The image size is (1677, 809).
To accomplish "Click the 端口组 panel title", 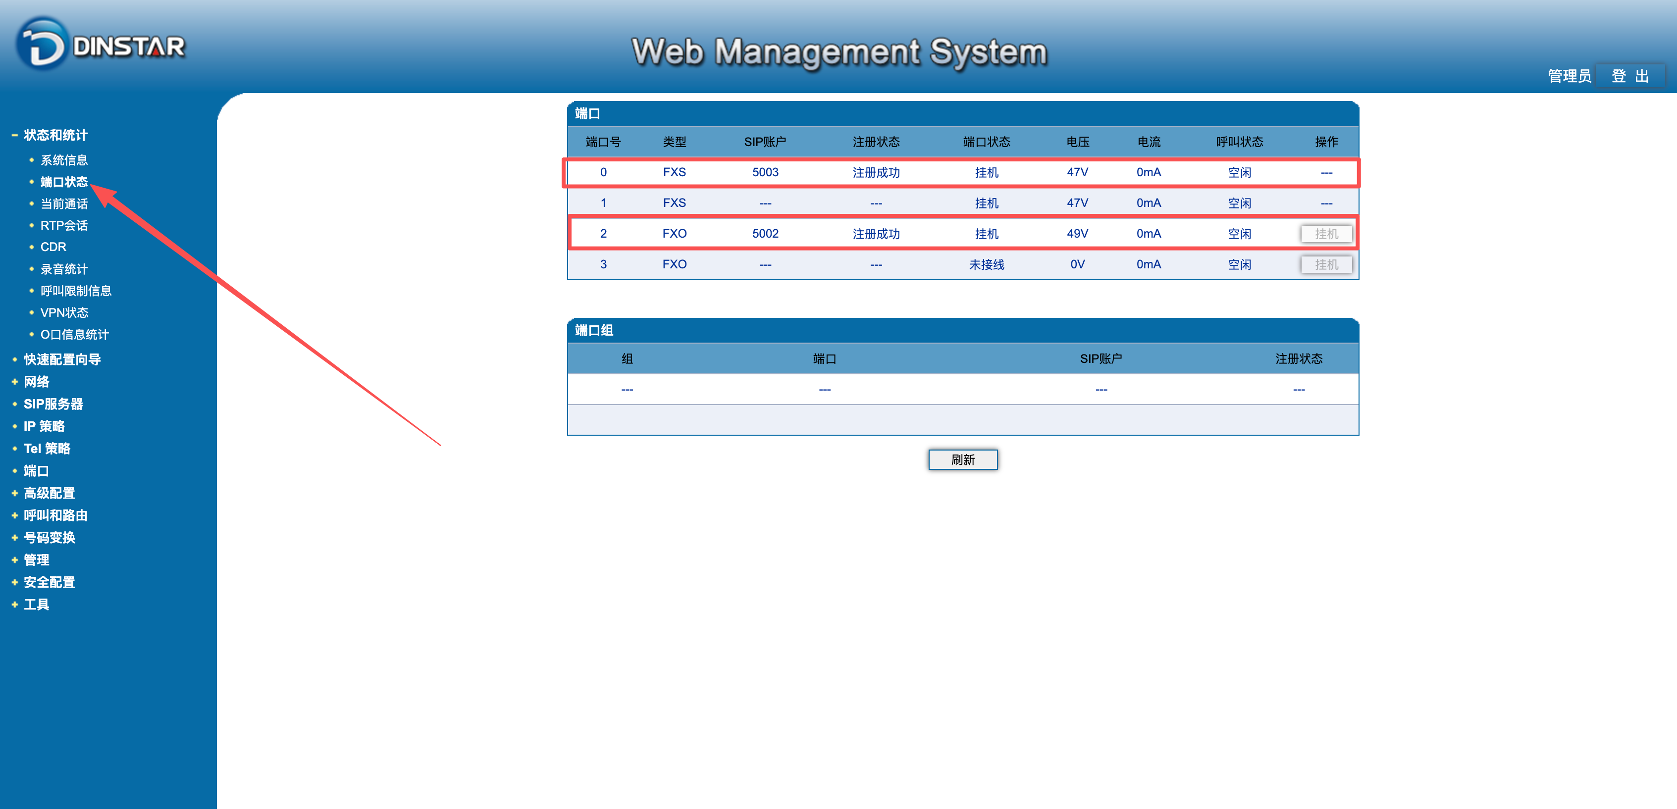I will pos(594,331).
